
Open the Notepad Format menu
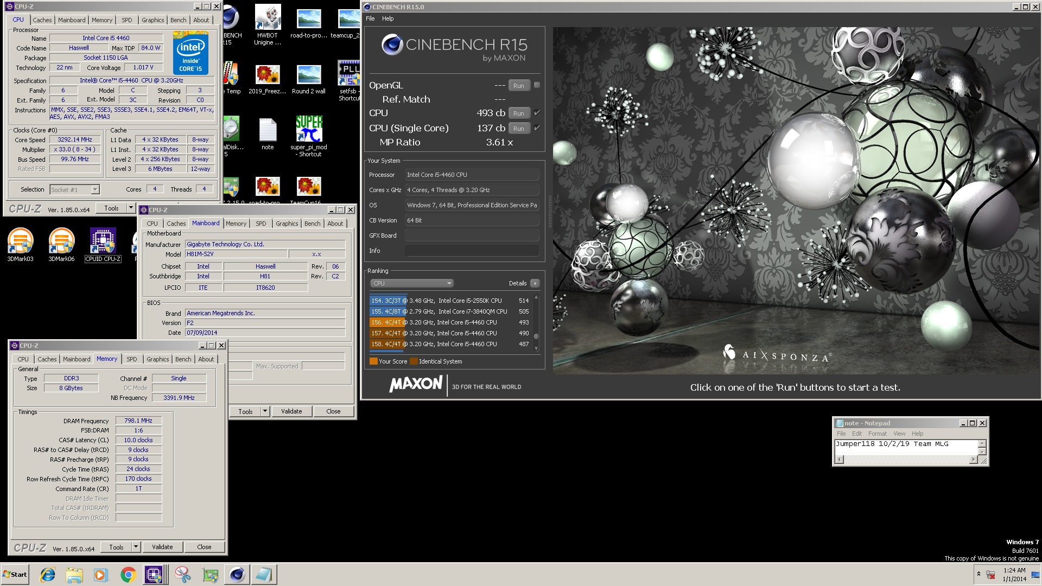pos(877,434)
